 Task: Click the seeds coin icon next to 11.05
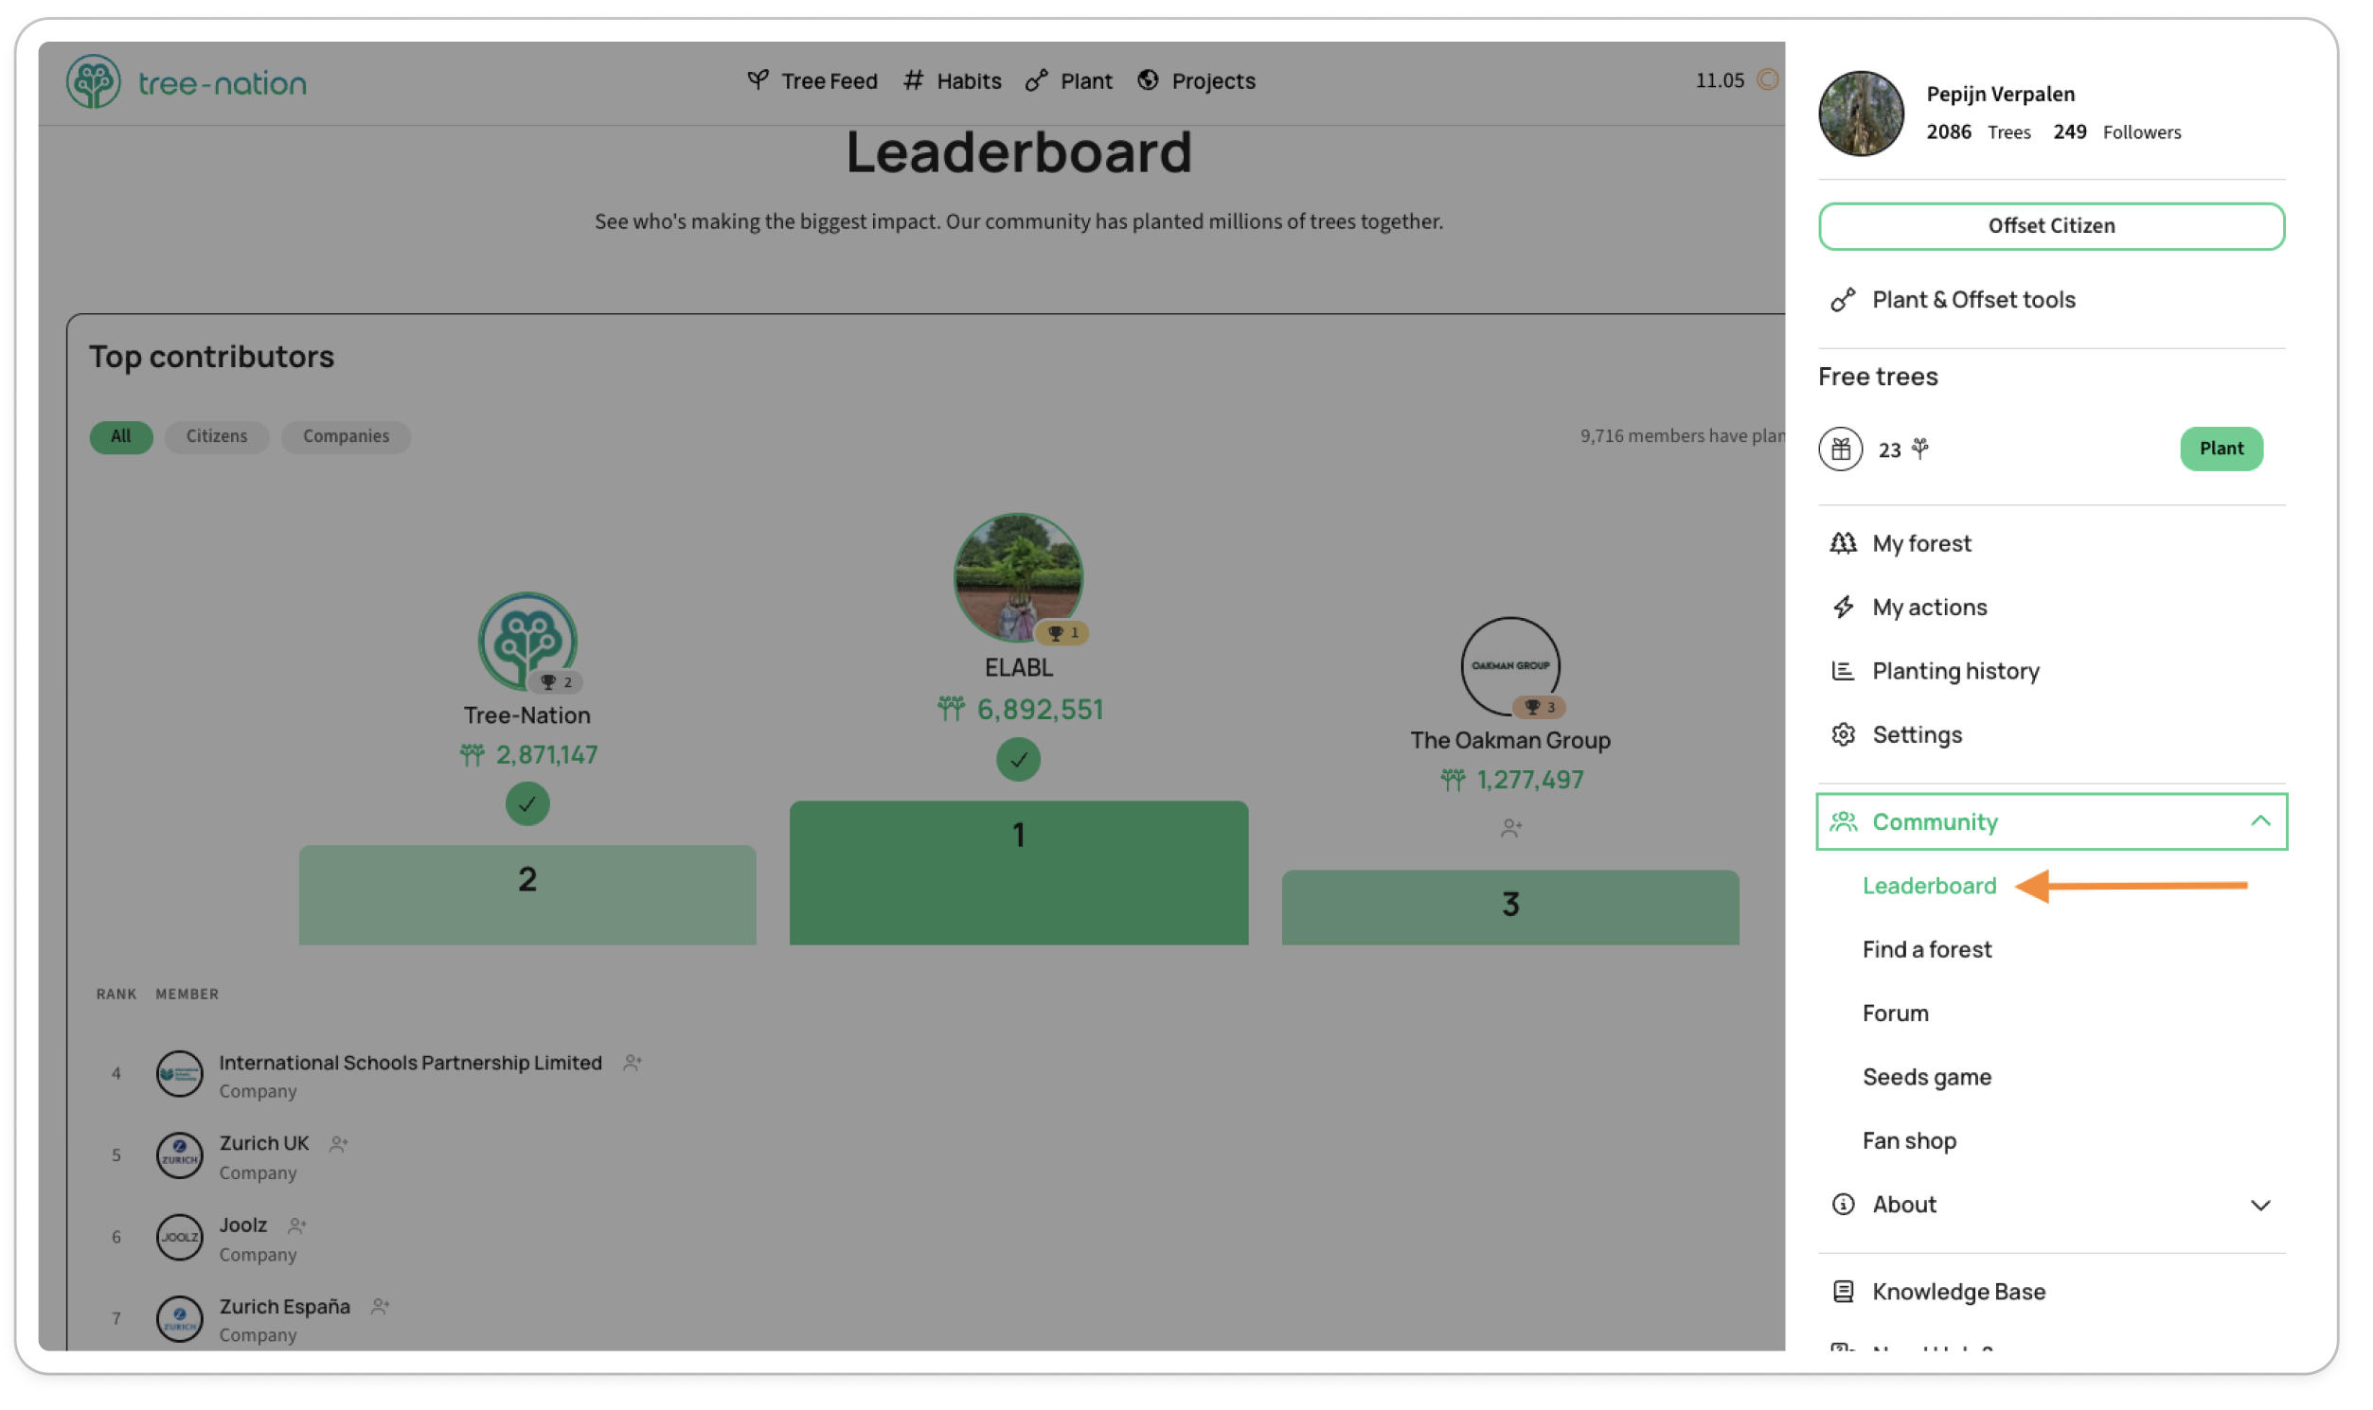1767,79
